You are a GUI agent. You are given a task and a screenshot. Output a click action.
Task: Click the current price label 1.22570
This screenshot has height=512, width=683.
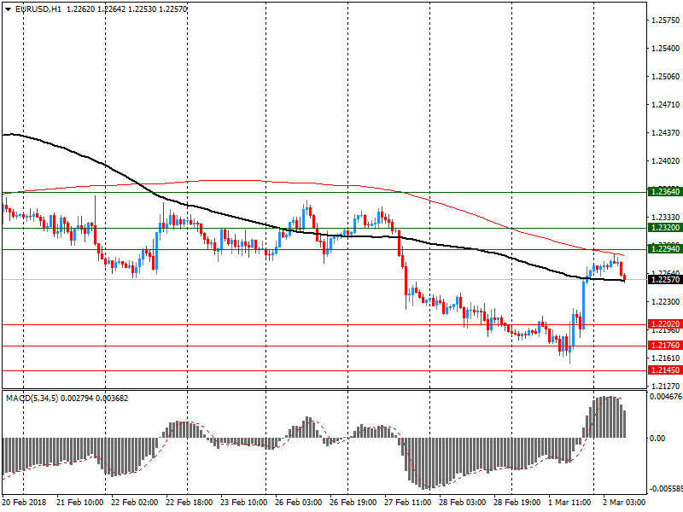pyautogui.click(x=663, y=279)
